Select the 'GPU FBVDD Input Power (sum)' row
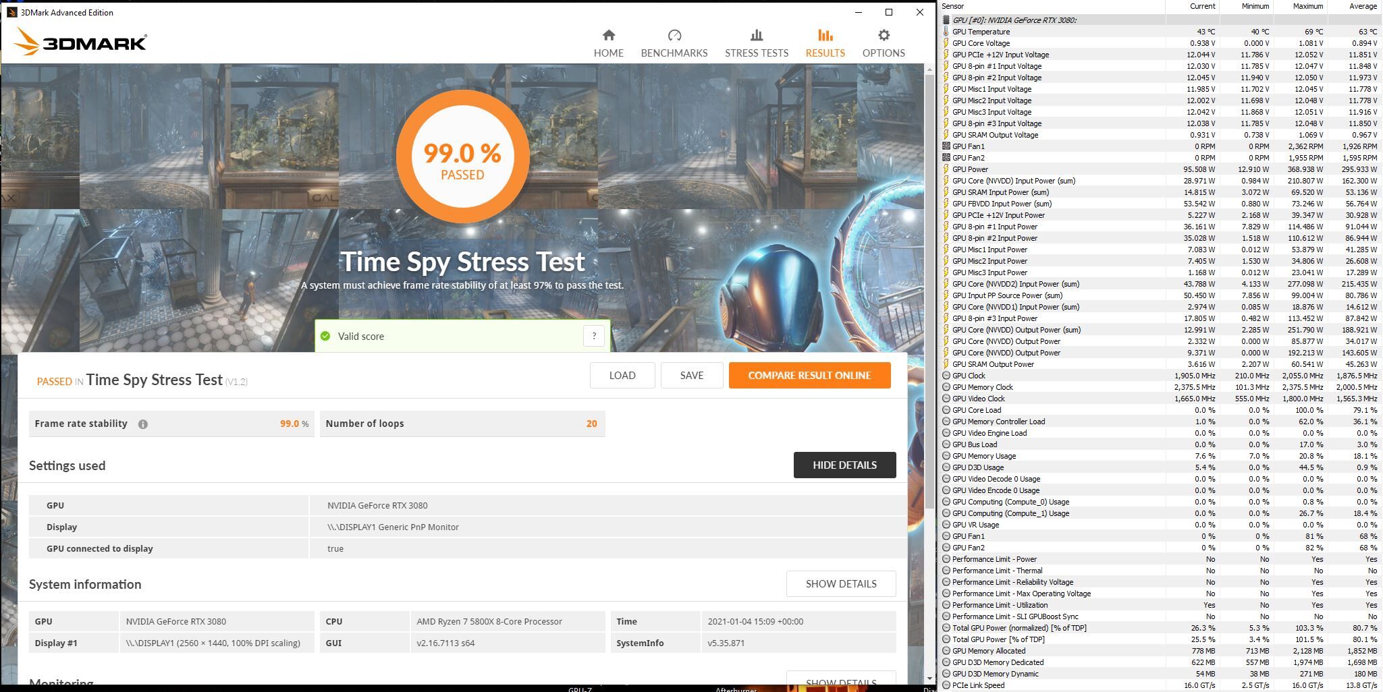 coord(1161,204)
